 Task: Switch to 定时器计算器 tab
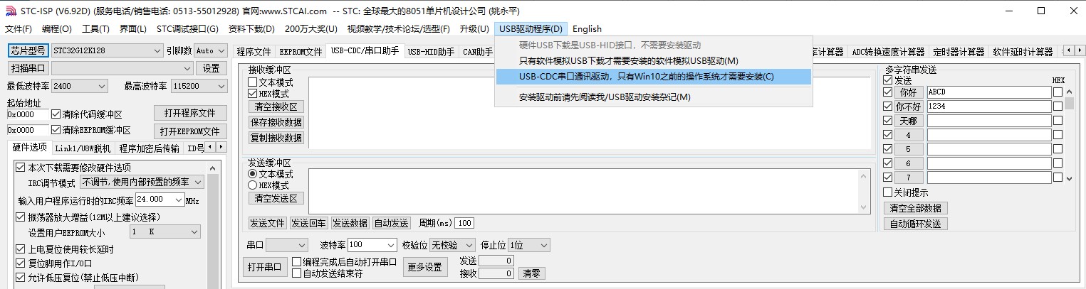(959, 52)
